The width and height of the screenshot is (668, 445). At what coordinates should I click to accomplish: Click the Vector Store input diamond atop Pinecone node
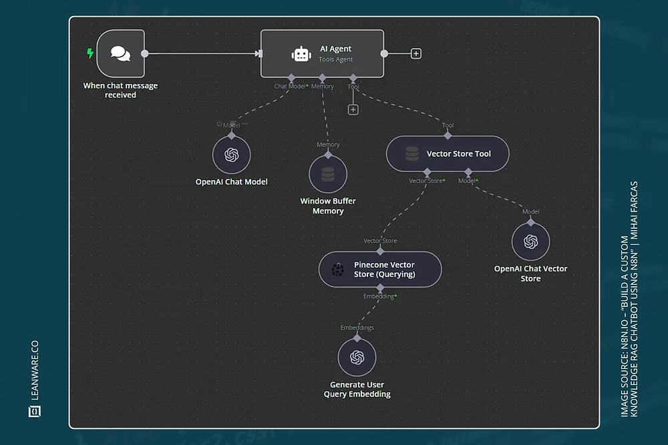coord(380,251)
